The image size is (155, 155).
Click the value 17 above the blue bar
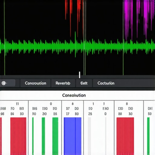click(x=68, y=114)
